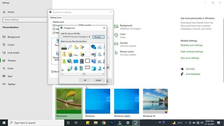Confirm with OK in Change Icon dialog
Image resolution: width=224 pixels, height=126 pixels.
click(x=85, y=80)
